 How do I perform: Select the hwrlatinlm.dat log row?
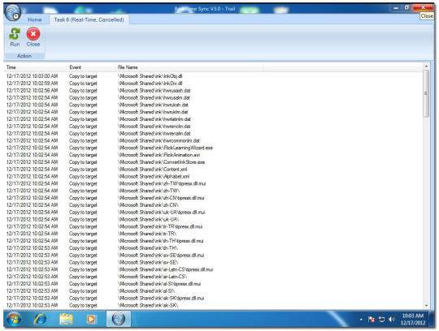coord(214,119)
